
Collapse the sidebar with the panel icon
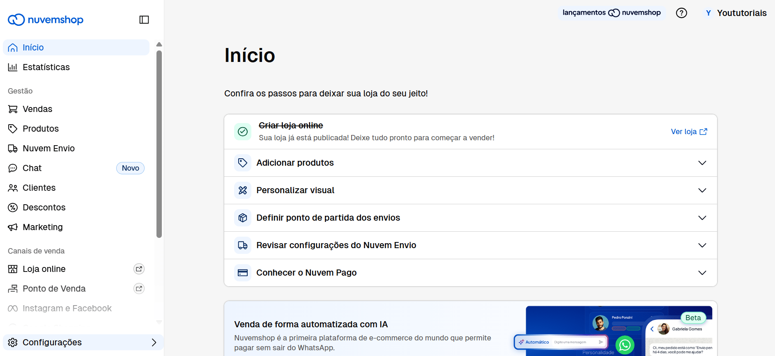tap(144, 20)
